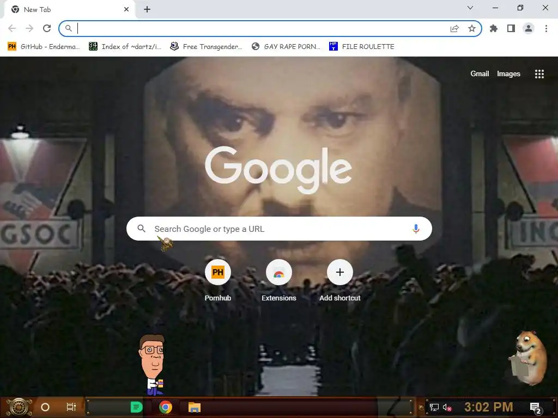Screen dimensions: 558x418
Task: Open Chrome's three-dot menu
Action: pos(546,28)
